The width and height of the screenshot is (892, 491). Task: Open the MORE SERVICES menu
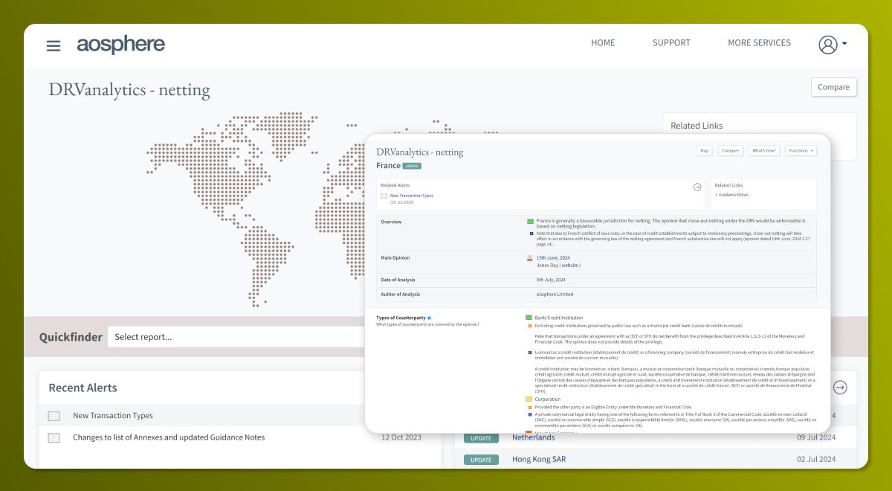[x=759, y=42]
